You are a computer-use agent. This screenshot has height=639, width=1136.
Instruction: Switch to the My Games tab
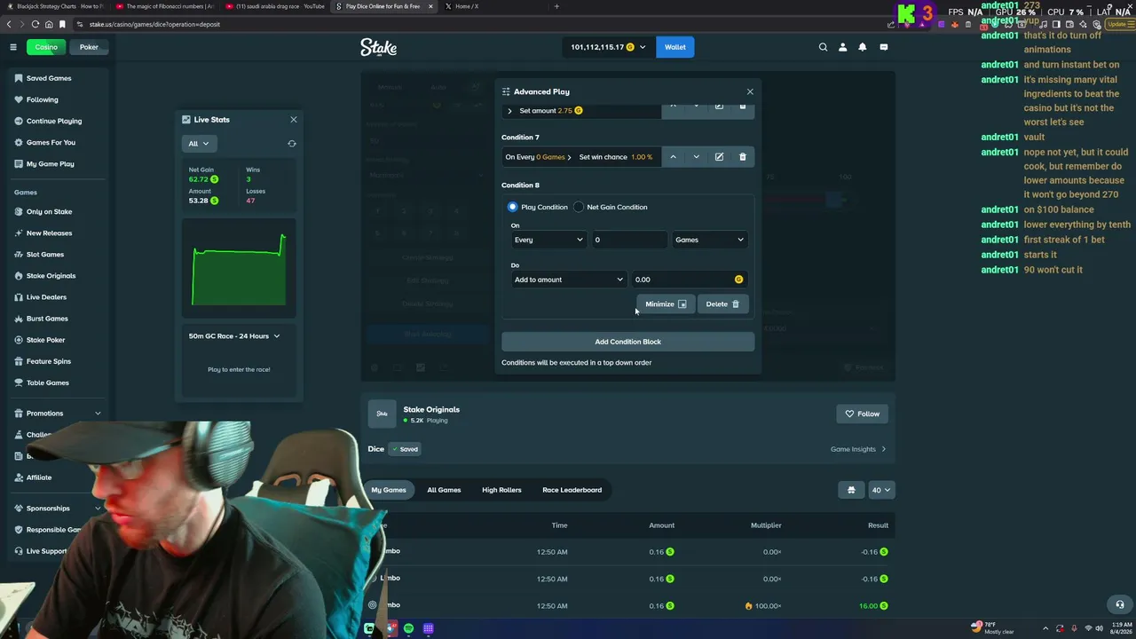tap(389, 490)
